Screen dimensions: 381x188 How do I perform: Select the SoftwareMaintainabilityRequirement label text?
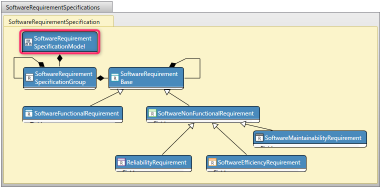(313, 138)
